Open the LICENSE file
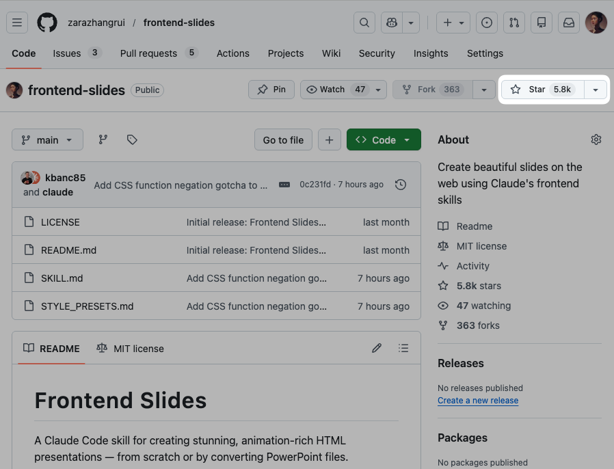Screen dimensions: 614x469 click(60, 222)
